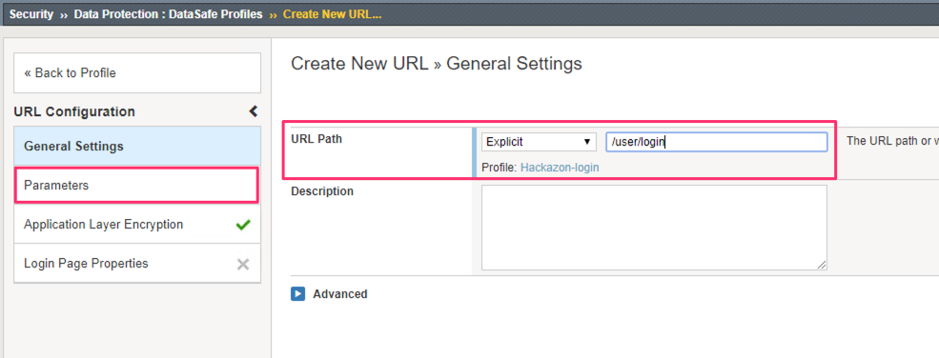939x358 pixels.
Task: Collapse the URL Configuration panel chevron
Action: 254,111
